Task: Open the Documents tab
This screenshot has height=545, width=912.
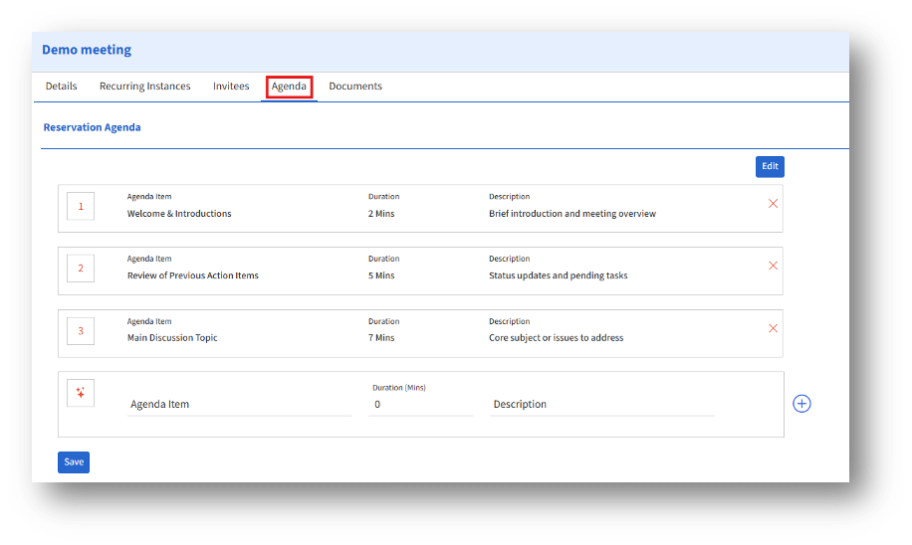Action: click(355, 87)
